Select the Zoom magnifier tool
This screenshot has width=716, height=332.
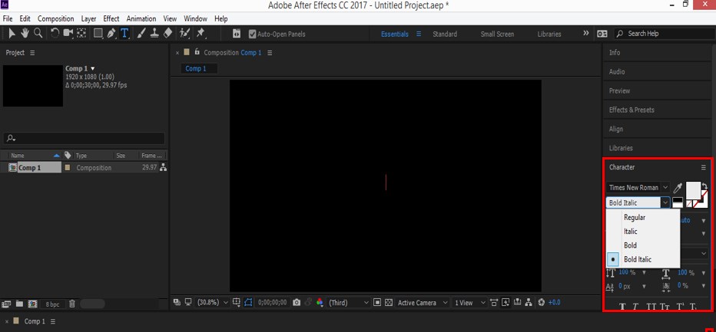point(38,33)
